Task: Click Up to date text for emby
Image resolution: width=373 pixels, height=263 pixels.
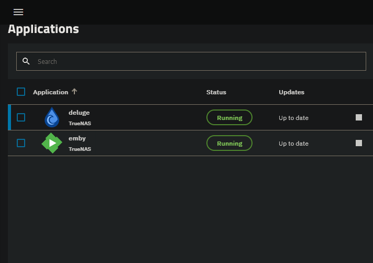Action: tap(293, 144)
